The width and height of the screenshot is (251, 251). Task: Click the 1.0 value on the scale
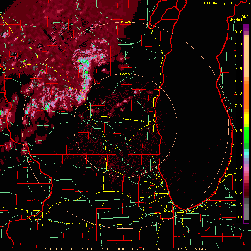[238, 168]
